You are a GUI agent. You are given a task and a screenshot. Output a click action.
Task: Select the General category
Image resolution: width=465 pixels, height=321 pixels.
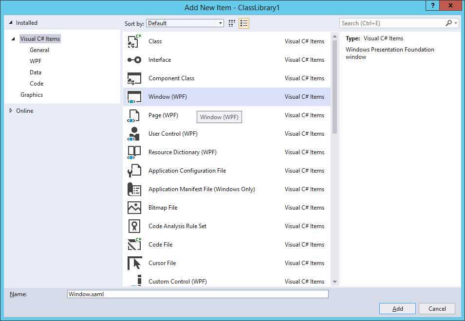39,50
